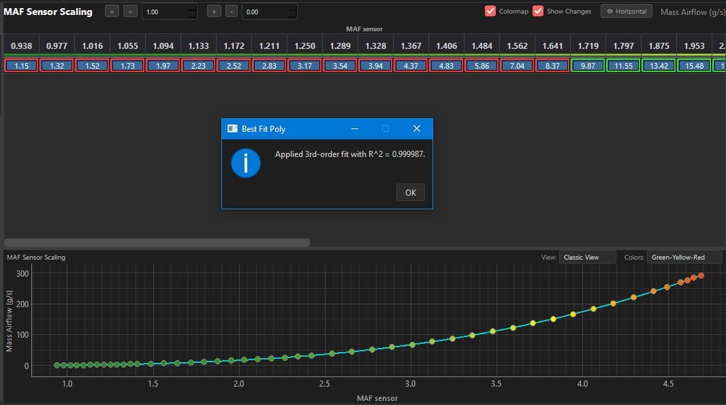Increment the 1.00 multiplier spinner
Viewport: 726px width, 405px height.
192,8
